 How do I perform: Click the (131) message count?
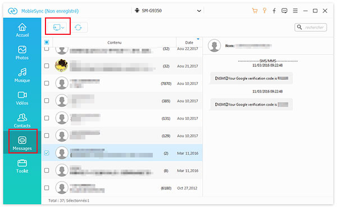click(x=166, y=118)
